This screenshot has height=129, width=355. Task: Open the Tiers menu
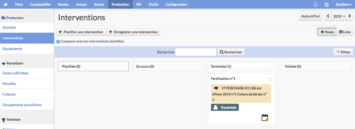19,4
